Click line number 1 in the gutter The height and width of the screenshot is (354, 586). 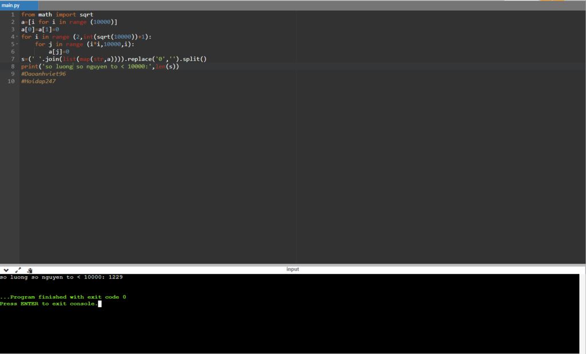coord(13,14)
